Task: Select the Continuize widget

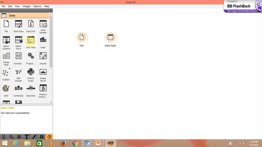Action: coord(18,91)
